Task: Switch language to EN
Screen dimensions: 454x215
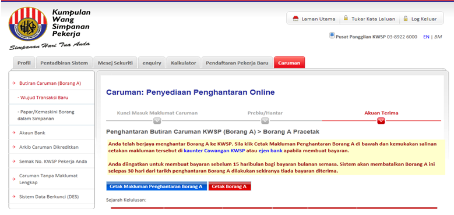Action: click(x=426, y=37)
